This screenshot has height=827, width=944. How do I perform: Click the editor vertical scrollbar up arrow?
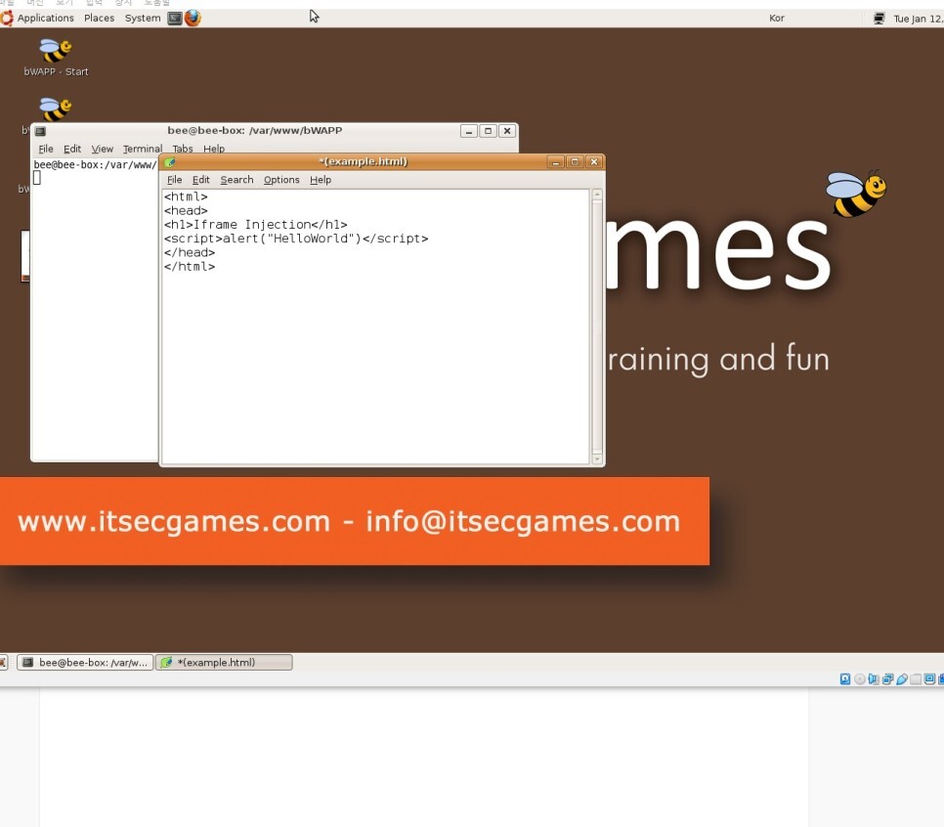(x=597, y=195)
